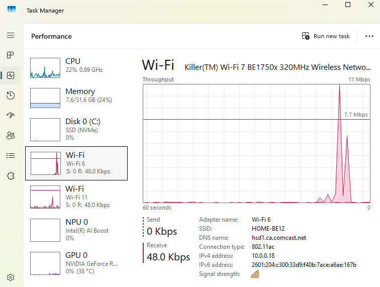Open the Details page list icon

pos(11,155)
